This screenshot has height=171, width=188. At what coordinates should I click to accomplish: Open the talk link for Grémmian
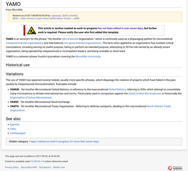click(65, 15)
